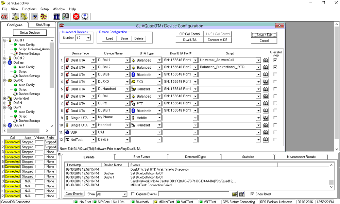Click the SIP Call Control button
Image resolution: width=340 pixels, height=204 pixels.
[x=190, y=34]
